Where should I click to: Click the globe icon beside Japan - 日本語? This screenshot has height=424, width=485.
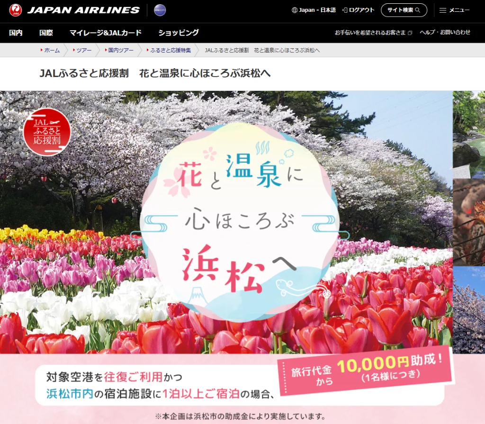295,10
